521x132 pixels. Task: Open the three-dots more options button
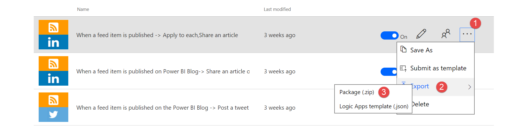[467, 34]
